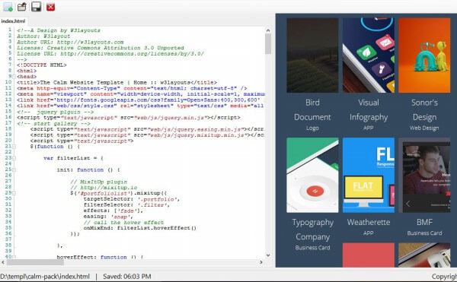457x282 pixels.
Task: Open the Weatherette flat design thumbnail
Action: point(369,175)
